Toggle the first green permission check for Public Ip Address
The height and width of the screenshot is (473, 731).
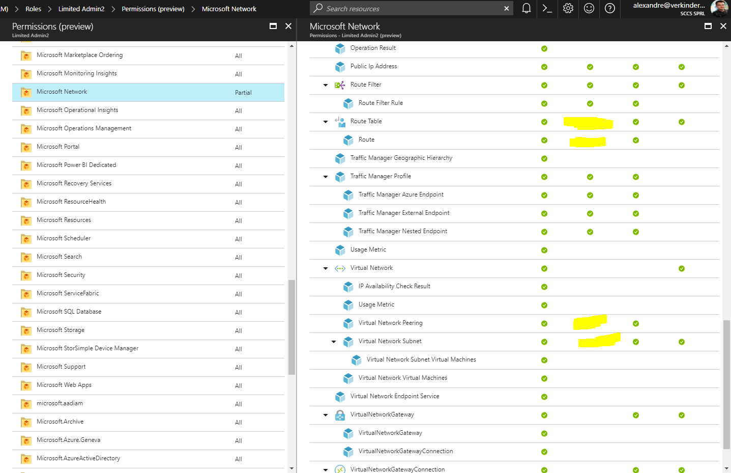pos(544,67)
